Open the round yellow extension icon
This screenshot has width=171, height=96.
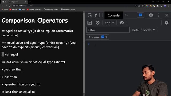[154, 6]
